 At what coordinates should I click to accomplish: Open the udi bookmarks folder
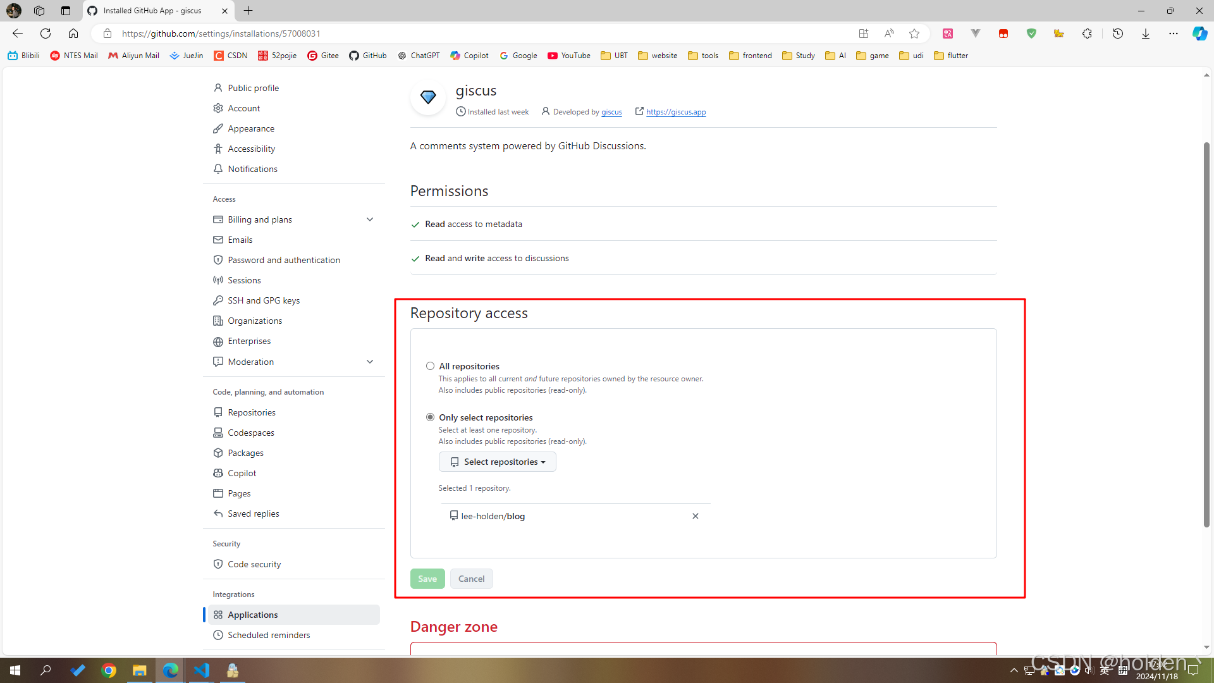911,56
